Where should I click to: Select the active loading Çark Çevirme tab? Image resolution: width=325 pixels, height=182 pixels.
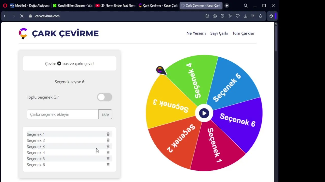[201, 6]
